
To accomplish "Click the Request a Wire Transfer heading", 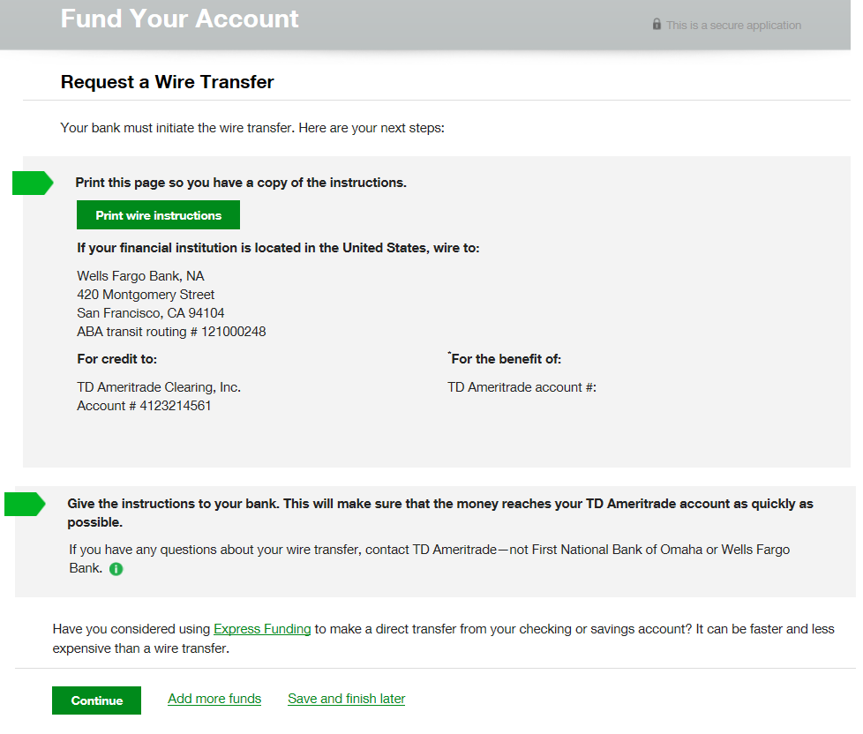I will pos(167,82).
